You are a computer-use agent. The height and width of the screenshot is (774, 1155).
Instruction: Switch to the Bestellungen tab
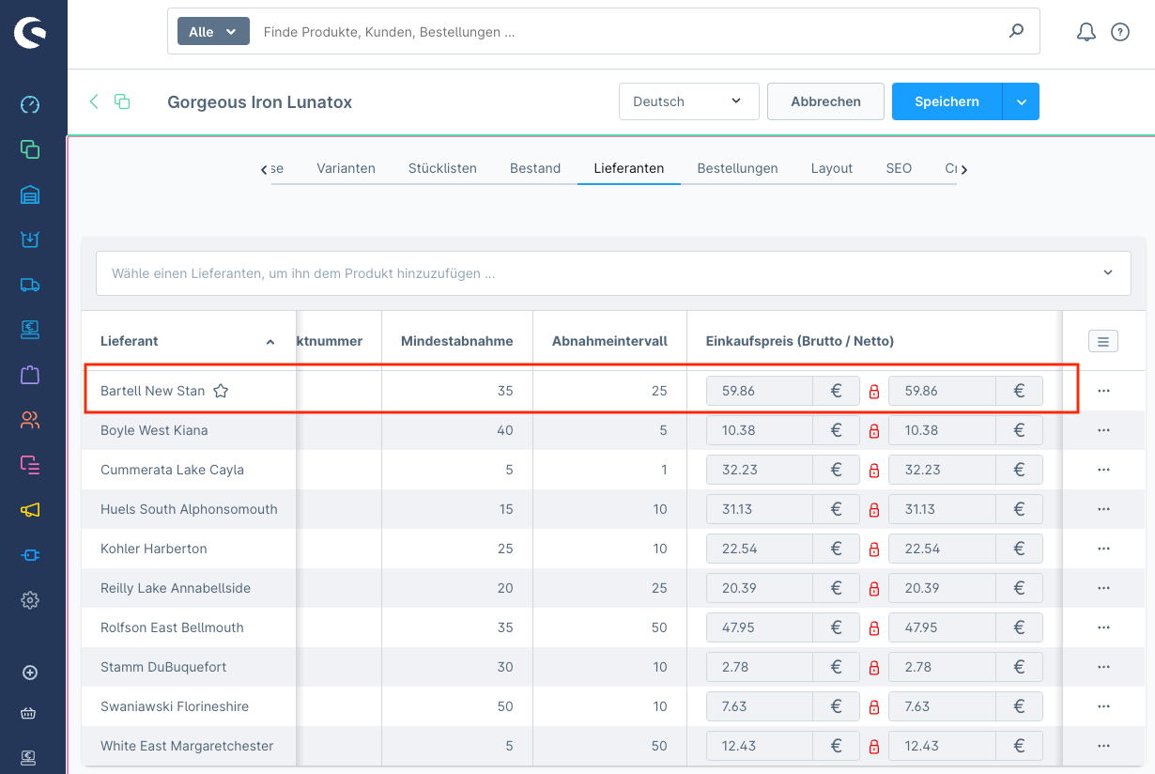(737, 168)
